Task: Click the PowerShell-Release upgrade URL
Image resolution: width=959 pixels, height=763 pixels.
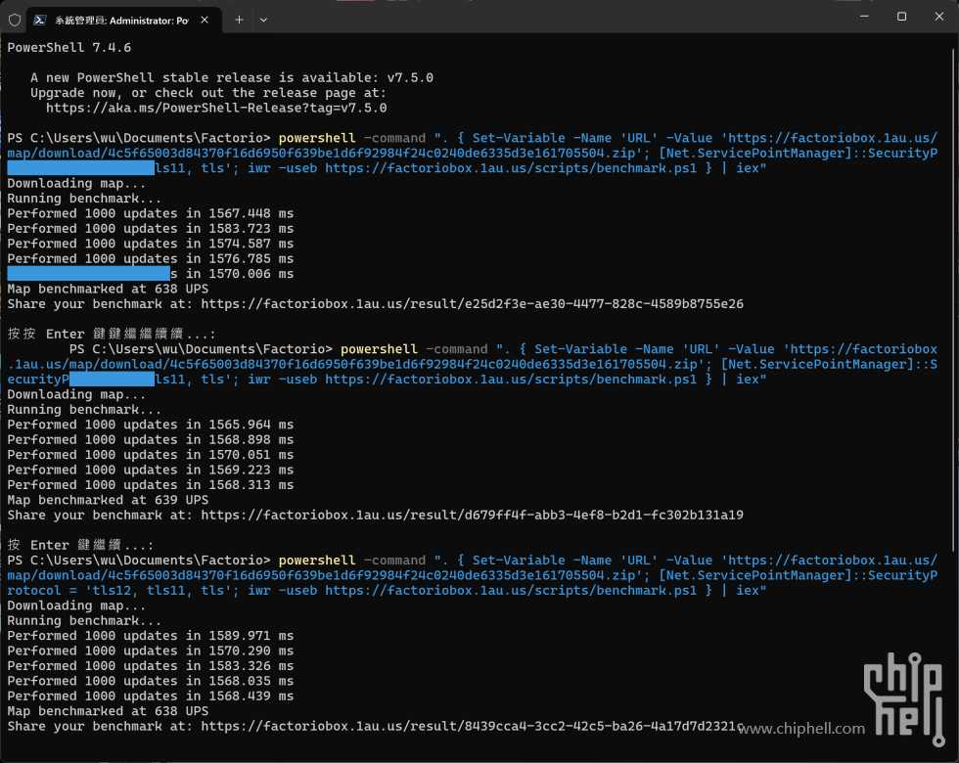Action: pyautogui.click(x=216, y=109)
